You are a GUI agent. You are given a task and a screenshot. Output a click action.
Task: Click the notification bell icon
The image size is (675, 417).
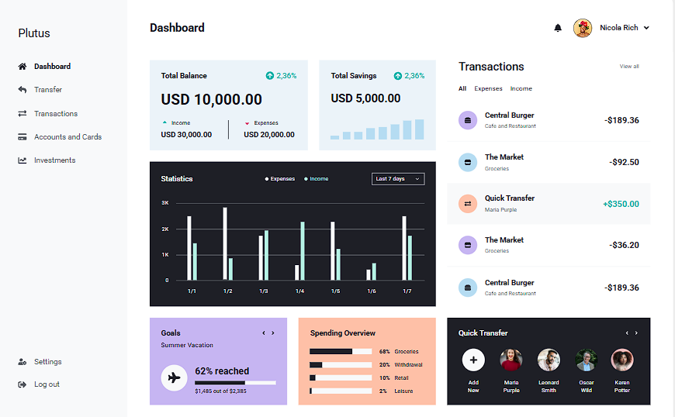pos(557,28)
